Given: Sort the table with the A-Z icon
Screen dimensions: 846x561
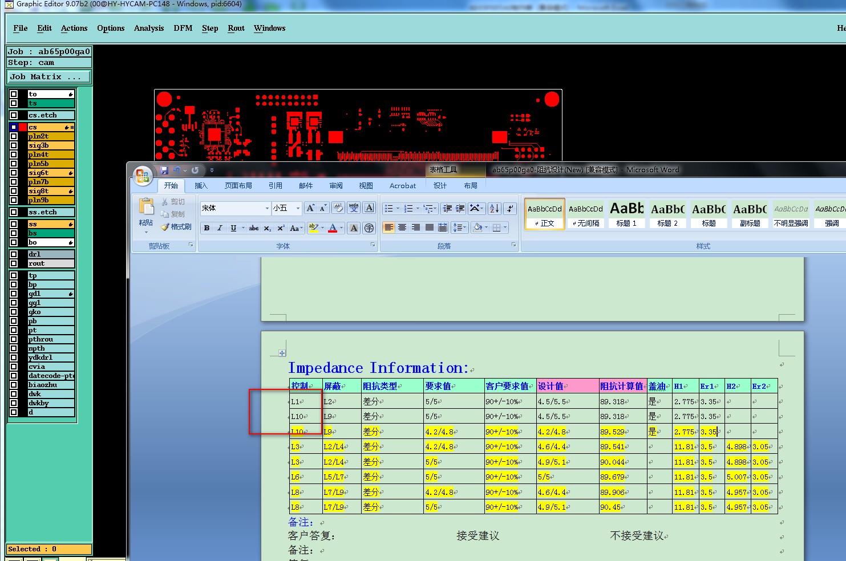Looking at the screenshot, I should pyautogui.click(x=495, y=209).
